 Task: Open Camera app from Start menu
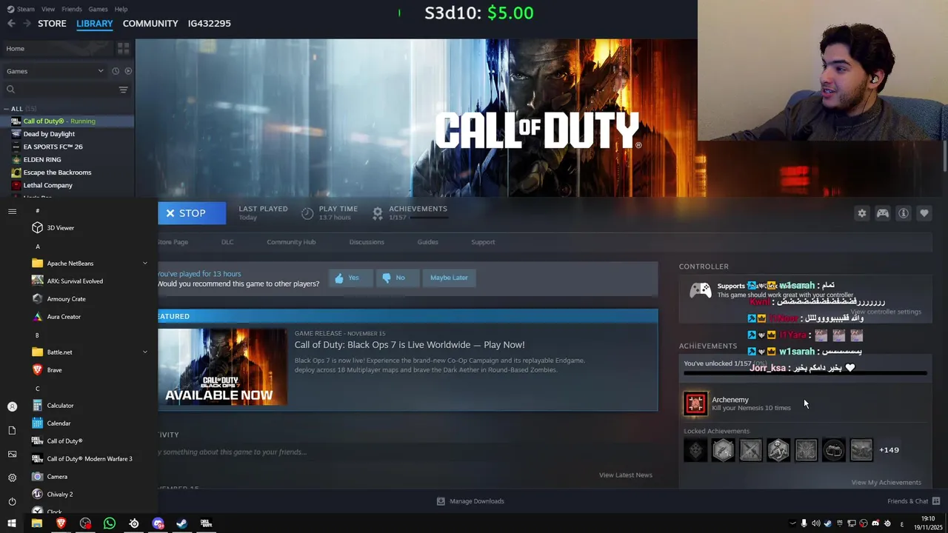57,477
